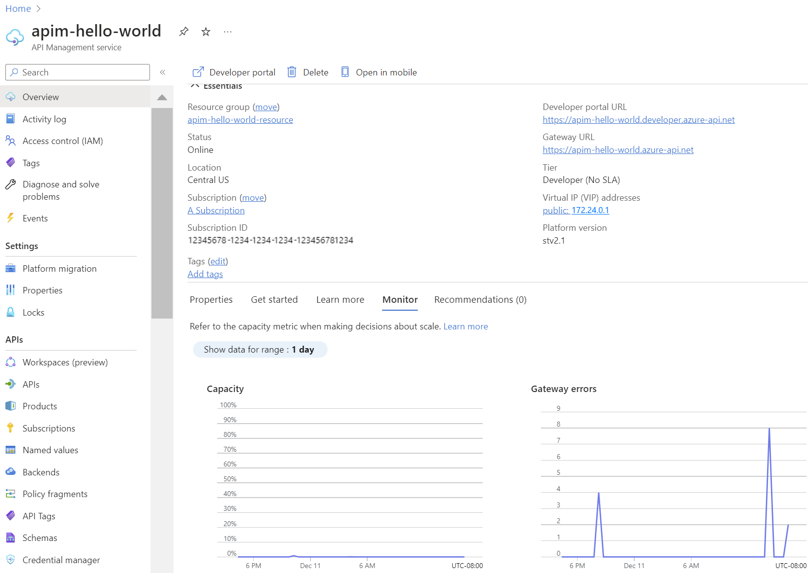Open Gateway URL link
Viewport: 808px width, 573px height.
(618, 150)
